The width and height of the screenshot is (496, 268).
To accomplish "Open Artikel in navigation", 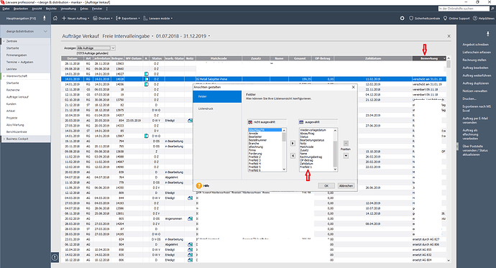I will click(x=11, y=111).
